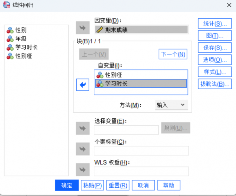This screenshot has height=196, width=236.
Task: Open the 统计(S) options dialog
Action: point(215,24)
